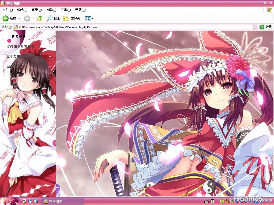Open the Back history dropdown arrow
Screen dimensions: 274x205
click(20, 18)
